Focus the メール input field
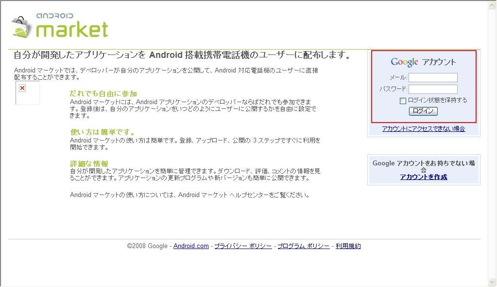Viewport: 497px width, 287px height. [433, 78]
